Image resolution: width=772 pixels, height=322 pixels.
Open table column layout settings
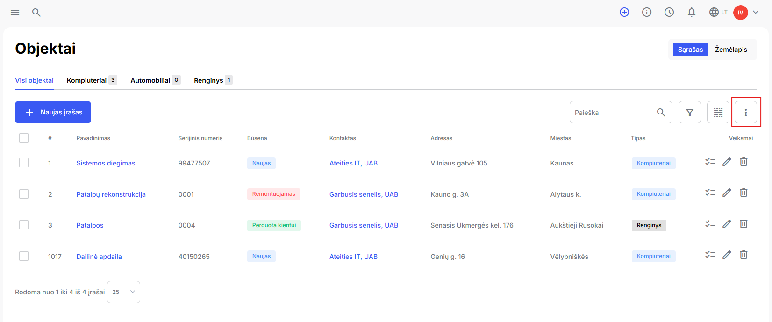(x=718, y=112)
